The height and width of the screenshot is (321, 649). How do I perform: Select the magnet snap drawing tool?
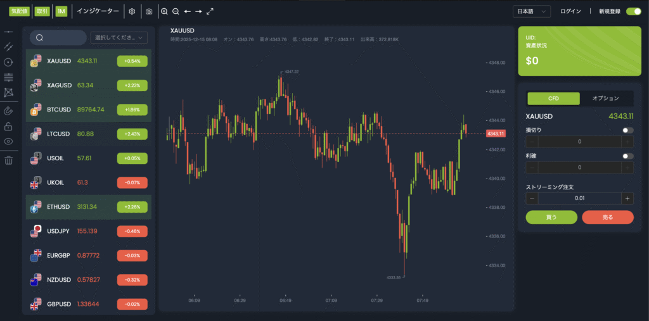click(x=8, y=110)
